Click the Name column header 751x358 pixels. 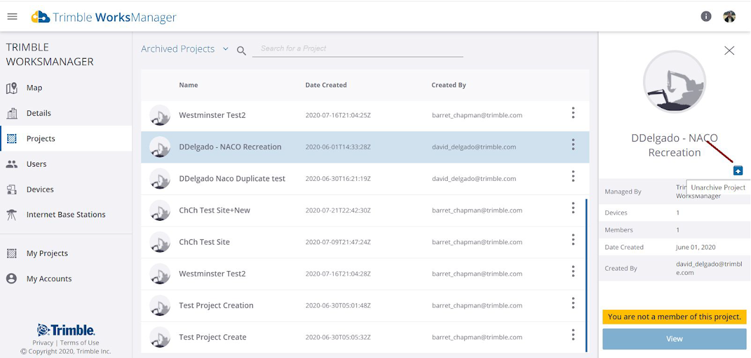pyautogui.click(x=188, y=85)
